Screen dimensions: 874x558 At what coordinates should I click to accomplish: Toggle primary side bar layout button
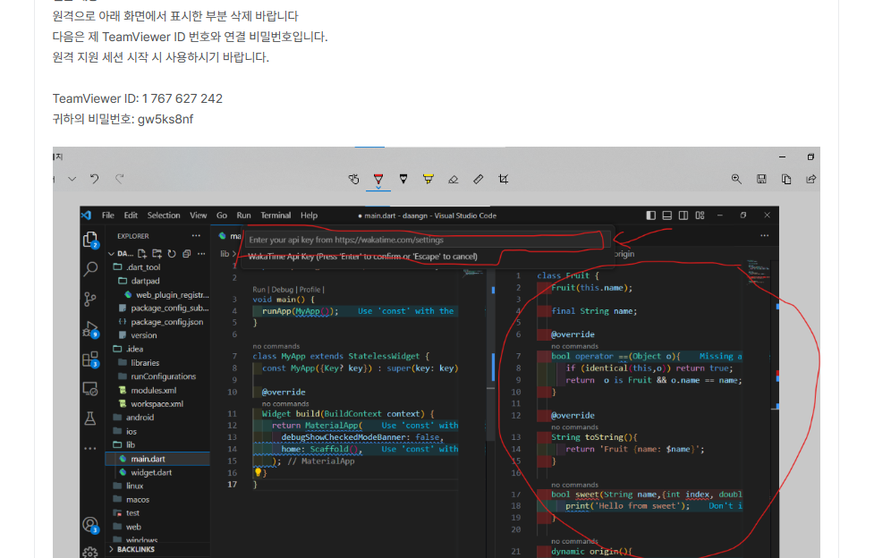tap(650, 216)
